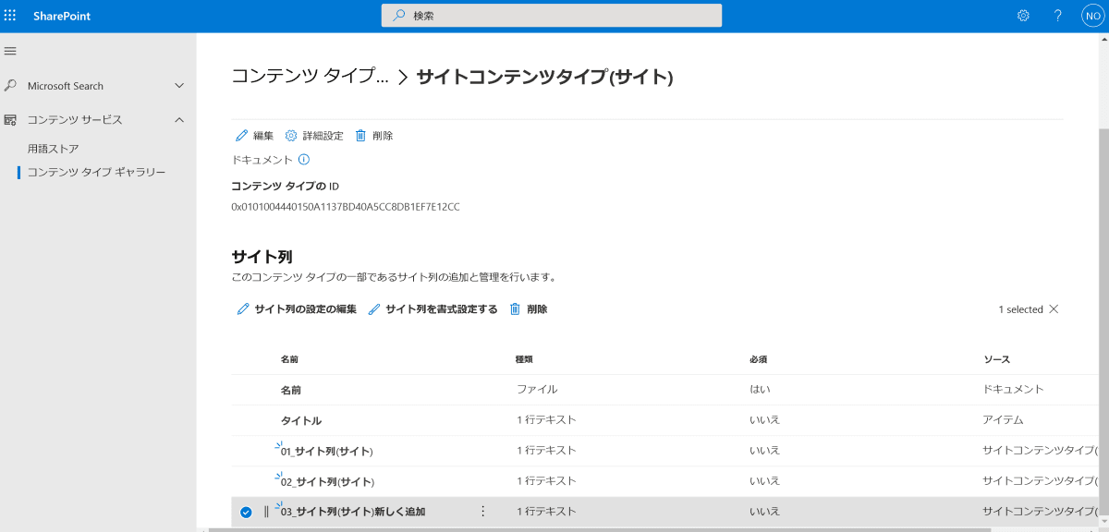
Task: Click the コンテンツ サービス sidebar icon
Action: coord(10,120)
